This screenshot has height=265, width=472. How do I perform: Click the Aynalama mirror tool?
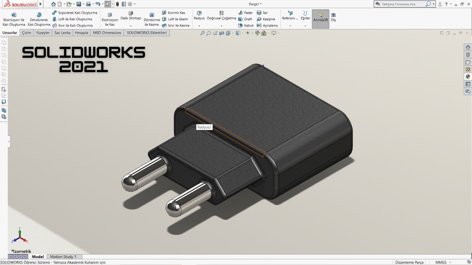[267, 26]
